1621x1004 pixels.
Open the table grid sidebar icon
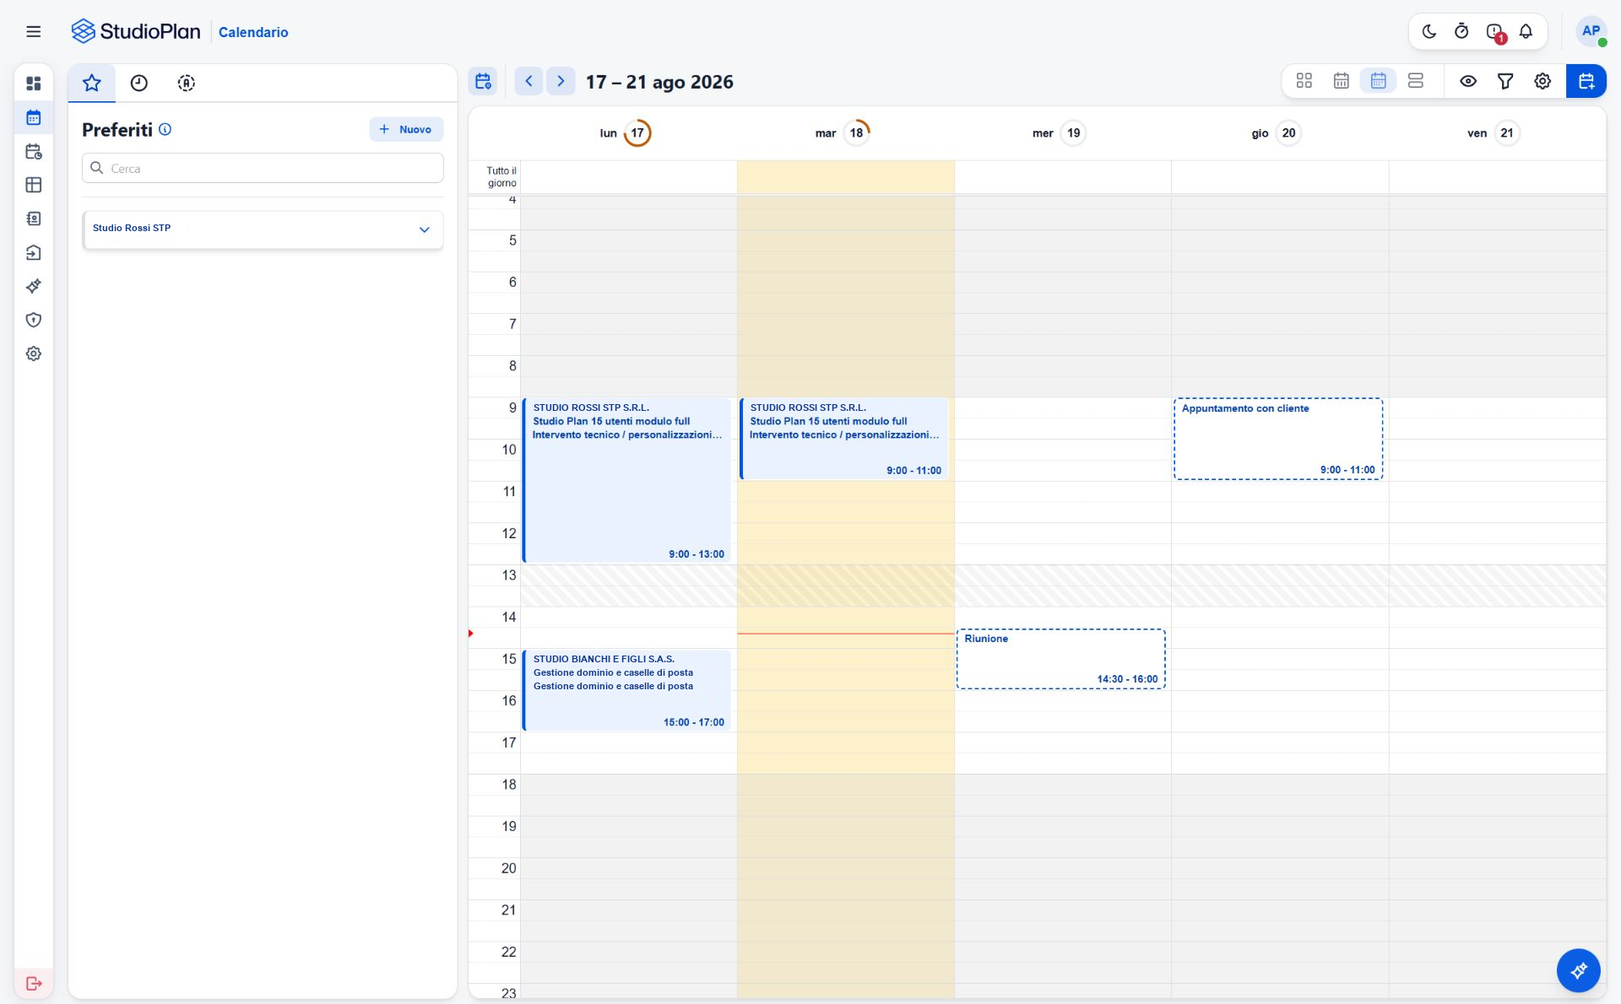(34, 185)
